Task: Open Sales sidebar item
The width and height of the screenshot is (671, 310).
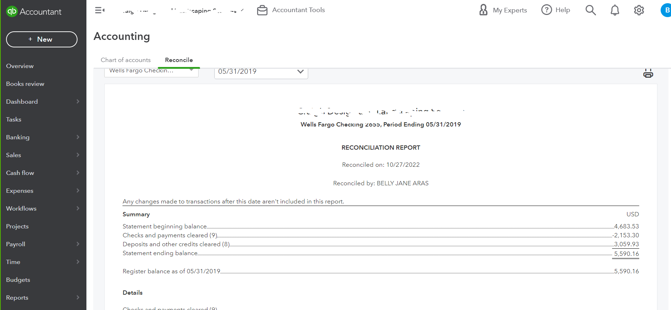Action: [14, 155]
